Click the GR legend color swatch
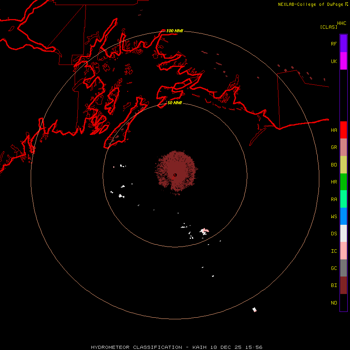This screenshot has width=350, height=350. [x=343, y=147]
